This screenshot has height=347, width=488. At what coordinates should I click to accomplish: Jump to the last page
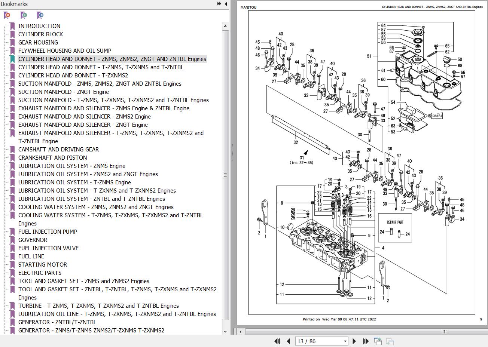366,341
